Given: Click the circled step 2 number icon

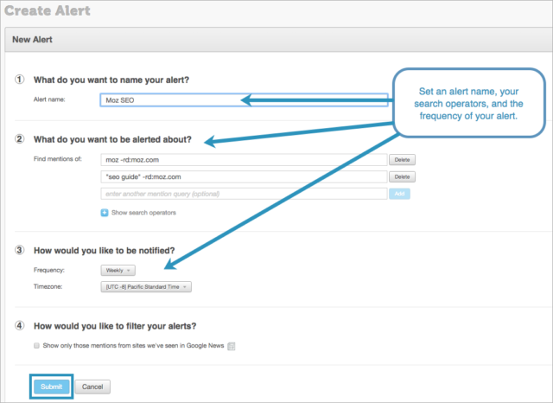Looking at the screenshot, I should click(x=20, y=140).
